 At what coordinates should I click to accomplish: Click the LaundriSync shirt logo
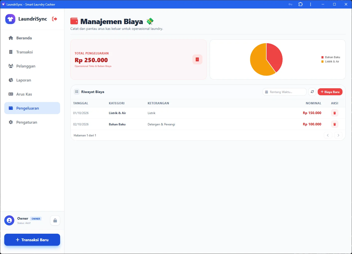(10, 19)
